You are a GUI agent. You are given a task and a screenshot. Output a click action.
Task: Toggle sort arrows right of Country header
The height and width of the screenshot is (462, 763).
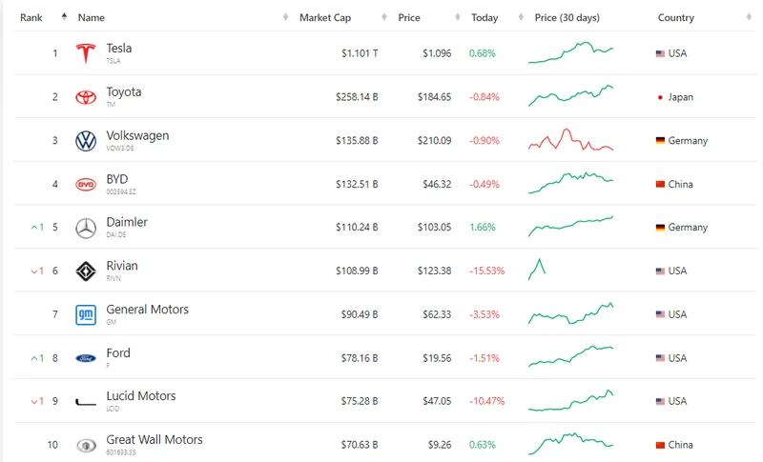pos(749,17)
